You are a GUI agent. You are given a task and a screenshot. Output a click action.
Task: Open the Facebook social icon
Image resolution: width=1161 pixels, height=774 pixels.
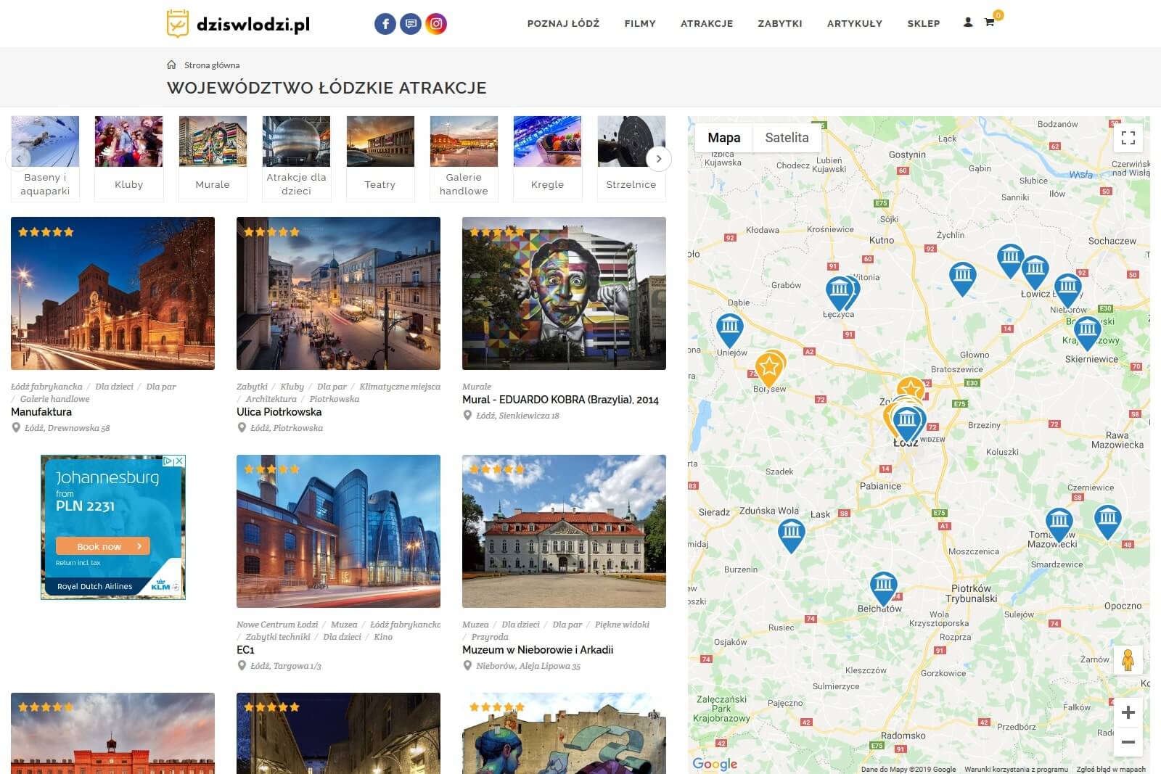tap(385, 24)
